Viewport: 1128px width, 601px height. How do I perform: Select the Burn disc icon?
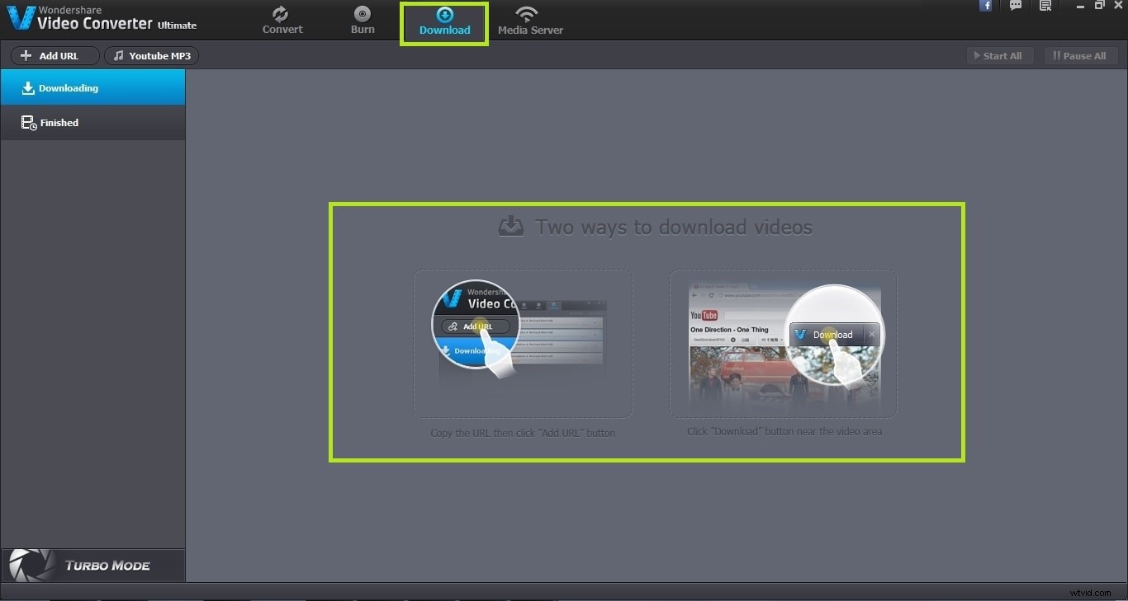362,14
